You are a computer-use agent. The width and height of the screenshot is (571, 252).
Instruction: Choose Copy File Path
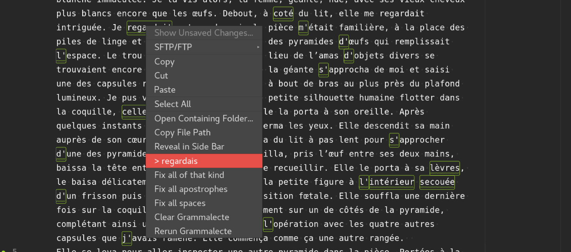pos(204,132)
